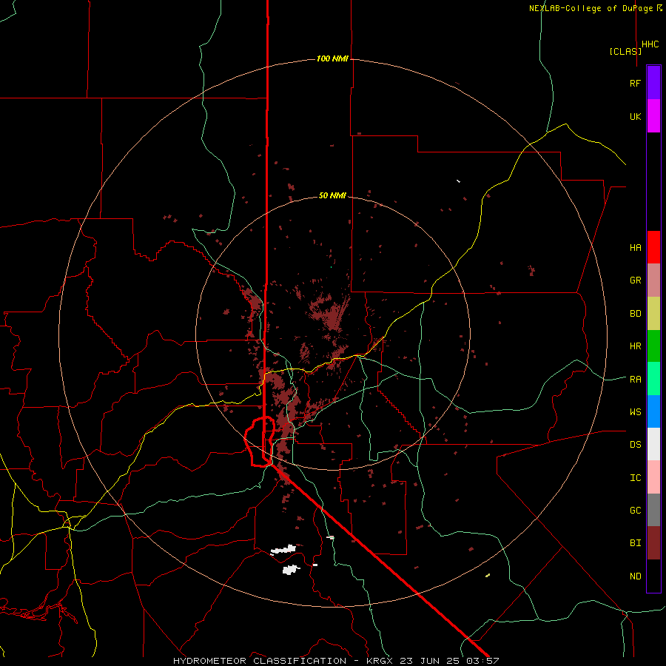Click the 100 NMI range ring label
The width and height of the screenshot is (666, 666).
pos(332,58)
